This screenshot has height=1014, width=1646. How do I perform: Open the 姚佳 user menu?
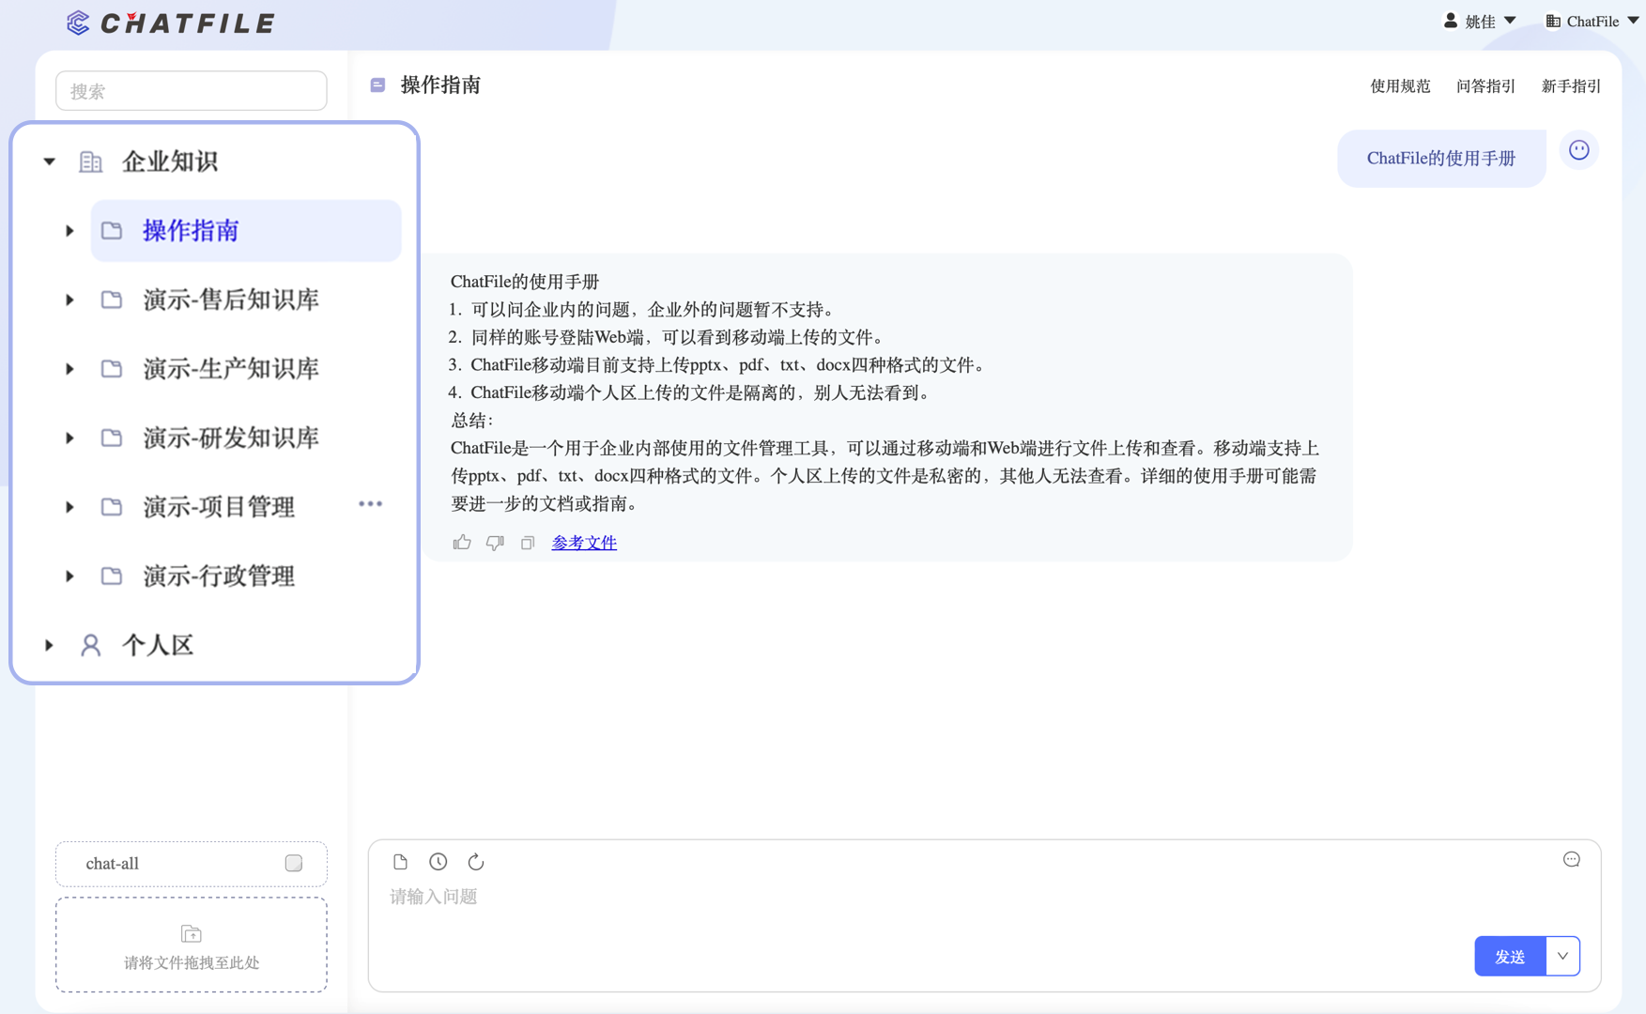pos(1480,21)
